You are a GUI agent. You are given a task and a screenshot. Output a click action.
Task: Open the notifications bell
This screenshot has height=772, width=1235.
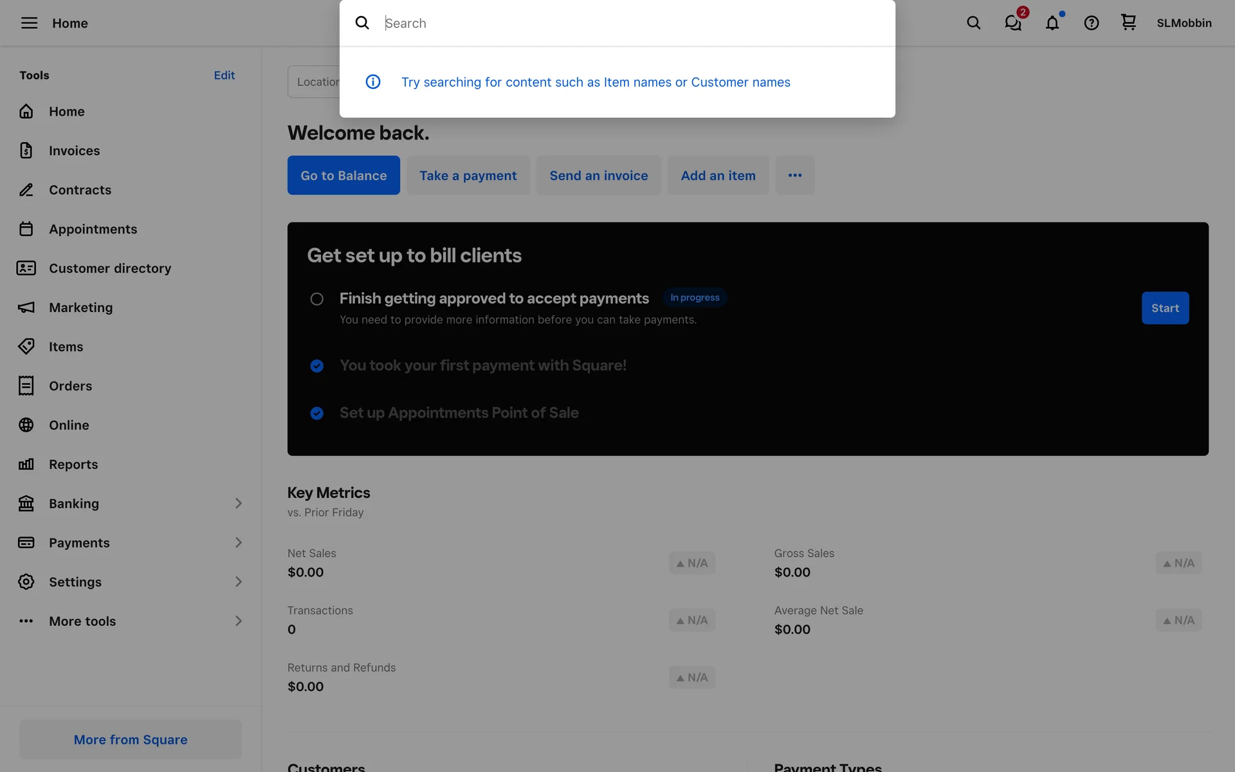pos(1052,23)
